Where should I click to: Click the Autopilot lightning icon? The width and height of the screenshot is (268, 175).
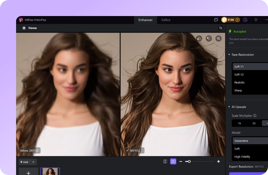click(x=230, y=31)
